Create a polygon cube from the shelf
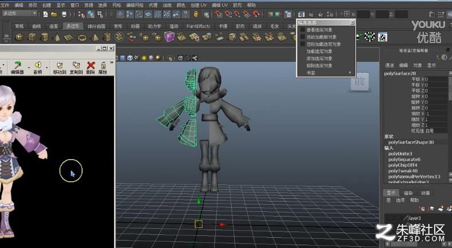This screenshot has height=248, width=452. (x=32, y=37)
